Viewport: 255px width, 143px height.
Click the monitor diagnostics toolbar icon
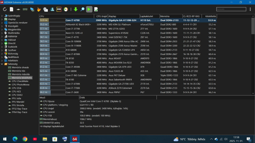pyautogui.click(x=32, y=9)
